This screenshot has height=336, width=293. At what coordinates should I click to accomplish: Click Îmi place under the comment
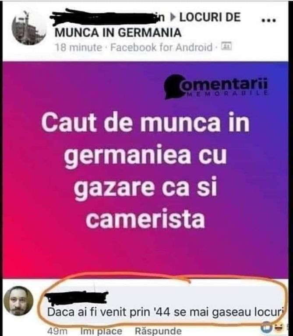[101, 331]
